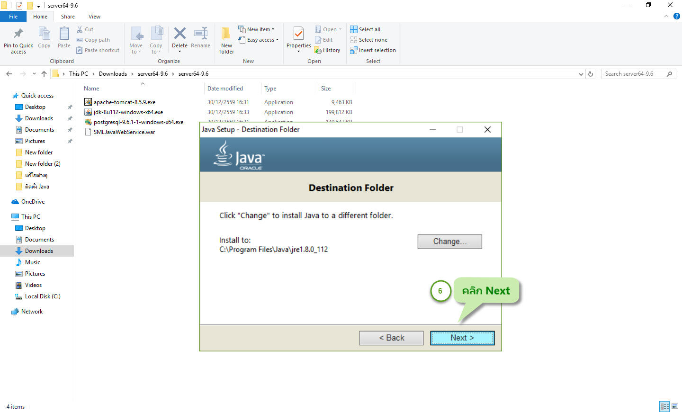Click Downloads in address bar breadcrumb
The image size is (682, 412).
[113, 74]
